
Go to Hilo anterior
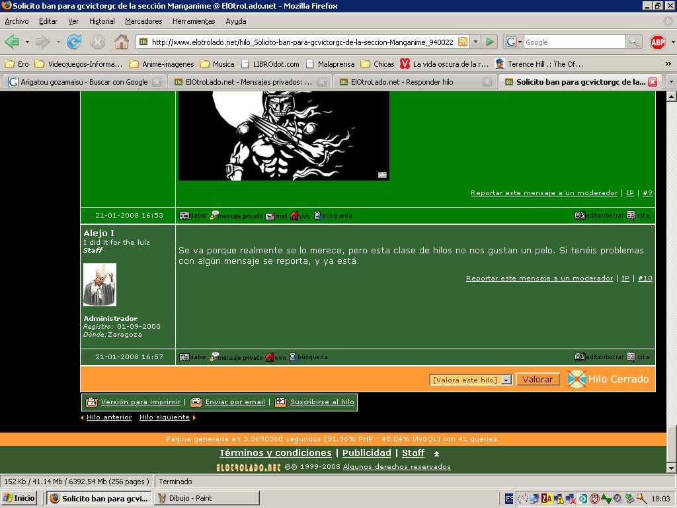point(109,417)
